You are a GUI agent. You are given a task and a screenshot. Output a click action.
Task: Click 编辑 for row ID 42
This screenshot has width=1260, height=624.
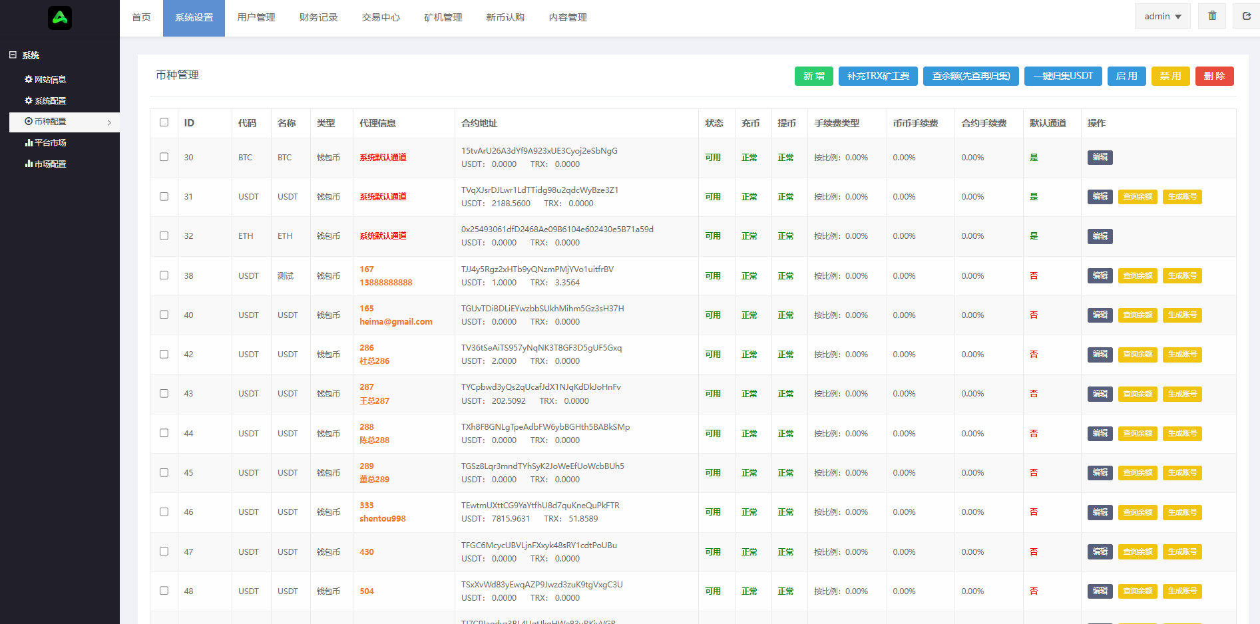(1100, 354)
